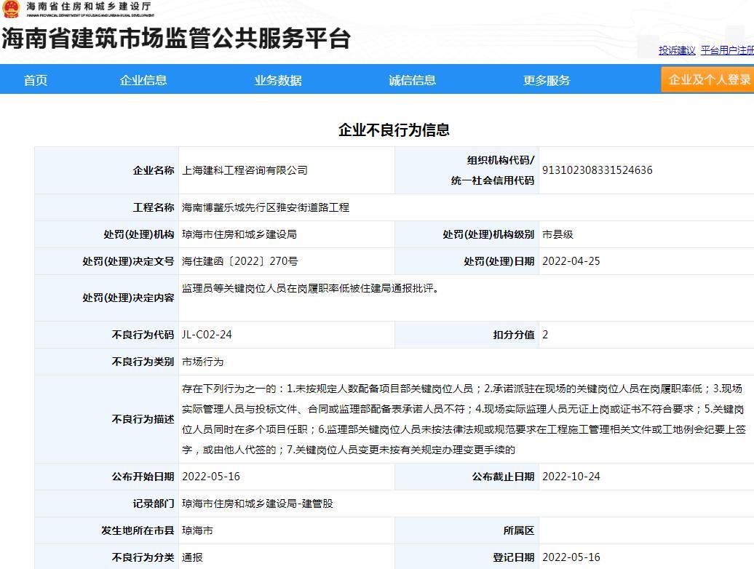Select location value 琼海市
Image resolution: width=754 pixels, height=569 pixels.
pos(198,530)
